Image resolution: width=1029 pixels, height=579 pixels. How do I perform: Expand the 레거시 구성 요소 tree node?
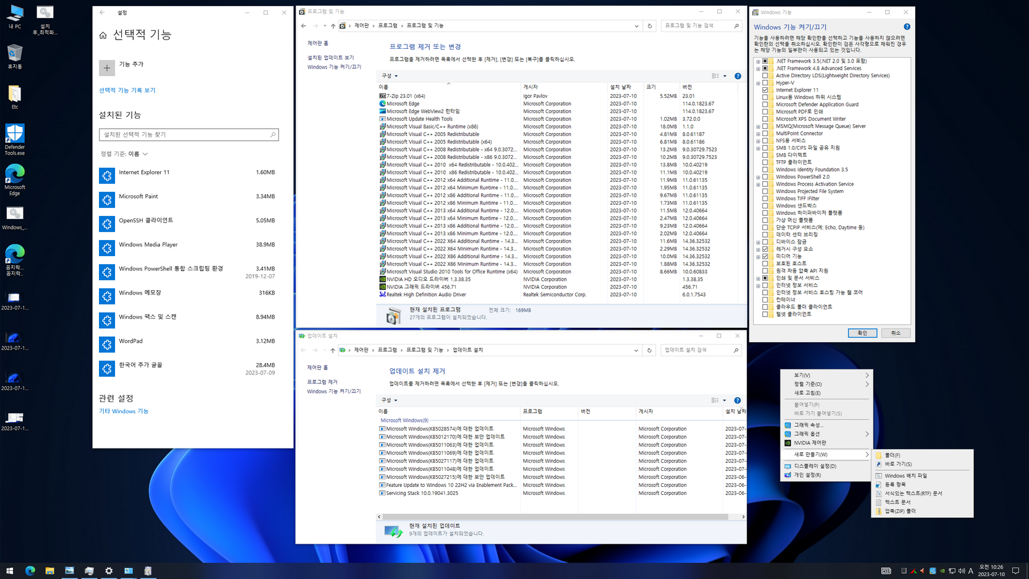(758, 249)
